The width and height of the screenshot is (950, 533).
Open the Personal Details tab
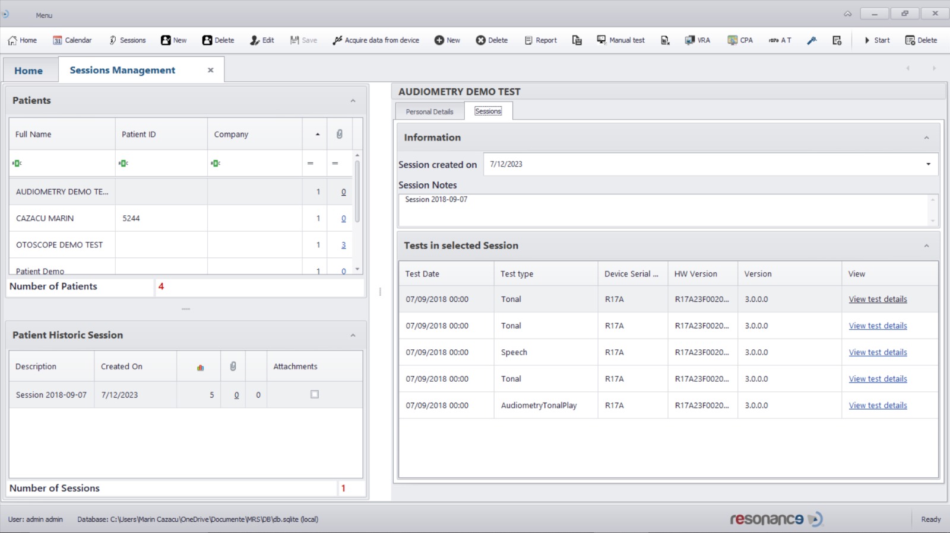(429, 111)
